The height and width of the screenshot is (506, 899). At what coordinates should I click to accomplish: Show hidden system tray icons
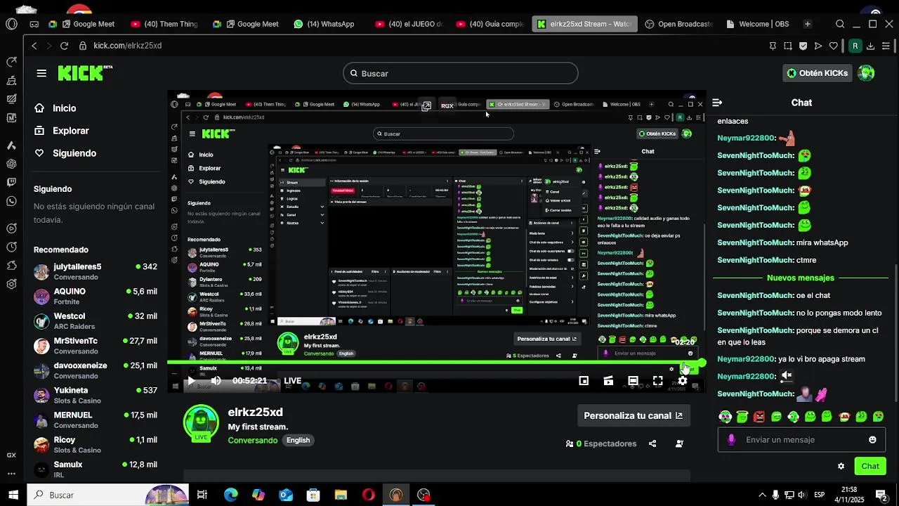[762, 495]
